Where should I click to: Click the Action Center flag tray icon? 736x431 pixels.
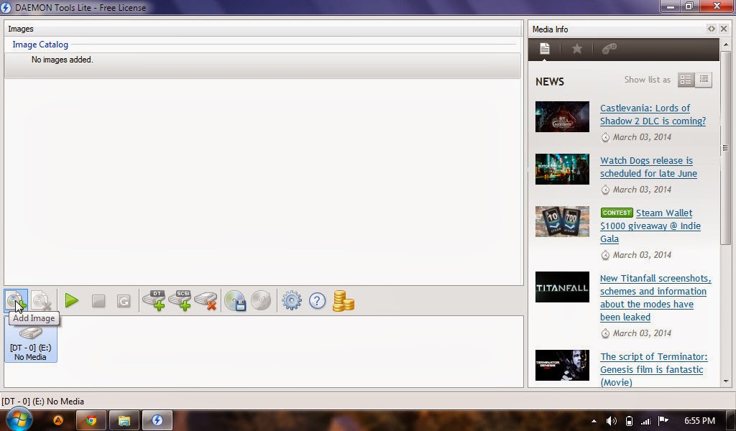(x=663, y=421)
